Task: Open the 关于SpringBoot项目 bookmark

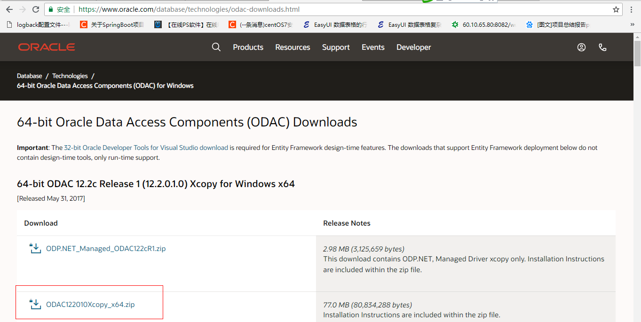Action: [x=112, y=24]
